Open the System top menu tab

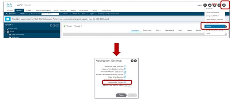(9, 10)
